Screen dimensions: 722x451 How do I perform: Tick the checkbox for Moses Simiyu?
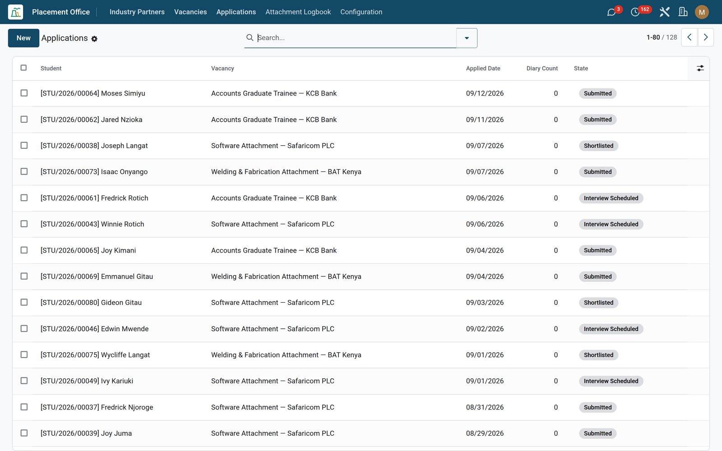coord(24,93)
